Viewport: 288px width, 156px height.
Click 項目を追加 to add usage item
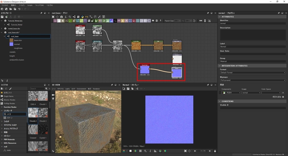(278, 97)
